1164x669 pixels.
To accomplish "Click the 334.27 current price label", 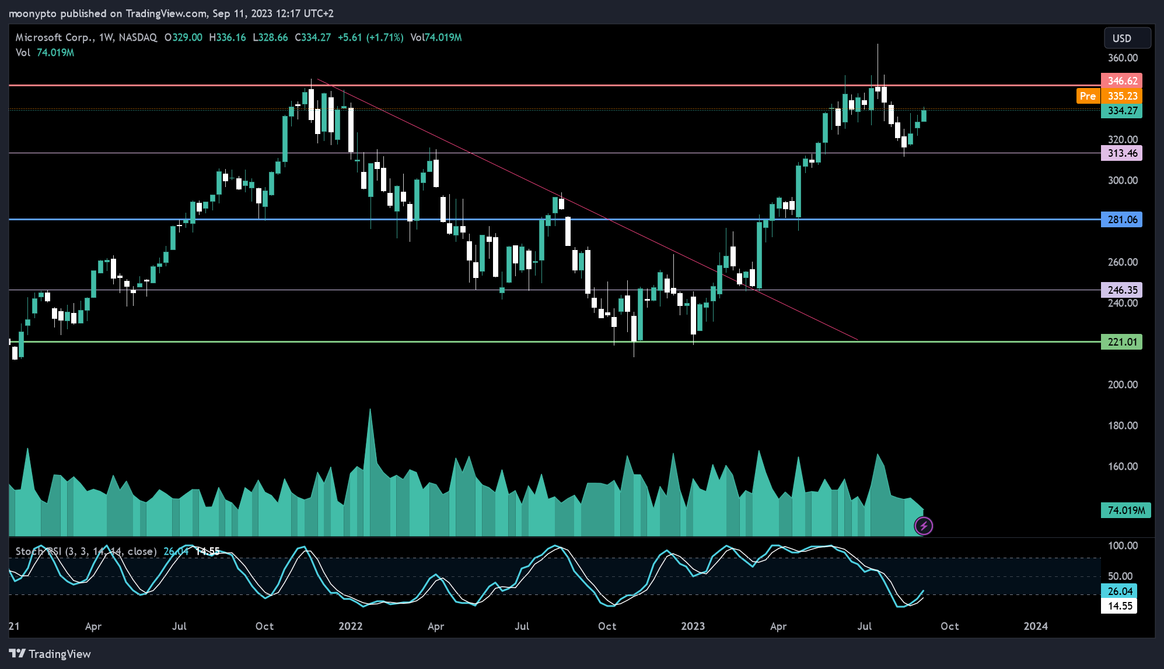I will coord(1121,111).
